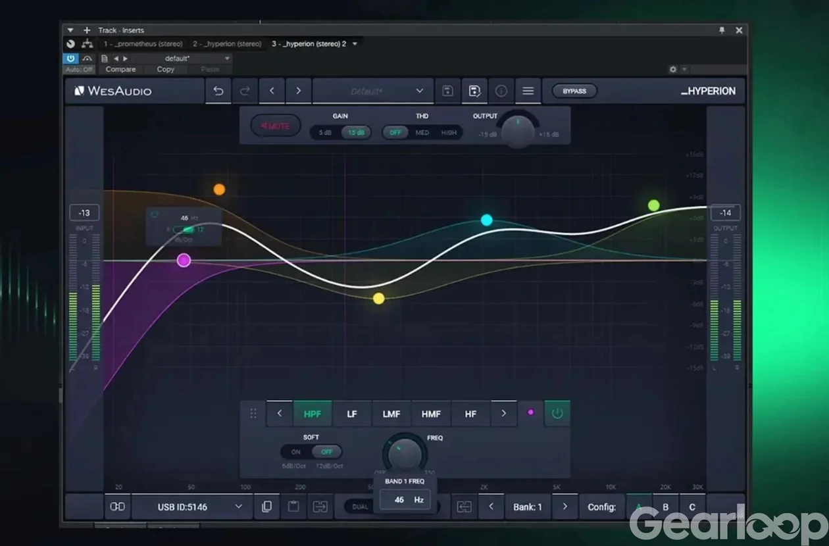829x546 pixels.
Task: Set THD to OFF
Action: 395,132
